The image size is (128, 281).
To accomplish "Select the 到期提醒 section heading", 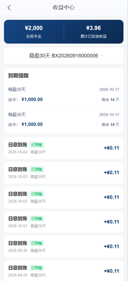I will pos(18,76).
